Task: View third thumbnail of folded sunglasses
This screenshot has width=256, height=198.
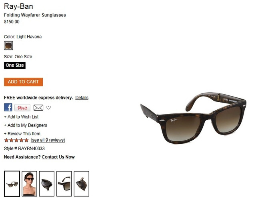Action: point(47,184)
